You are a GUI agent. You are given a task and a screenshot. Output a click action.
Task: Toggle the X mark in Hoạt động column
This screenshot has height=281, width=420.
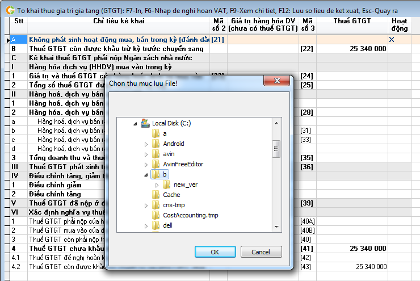(391, 39)
